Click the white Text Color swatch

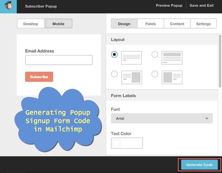click(x=117, y=143)
